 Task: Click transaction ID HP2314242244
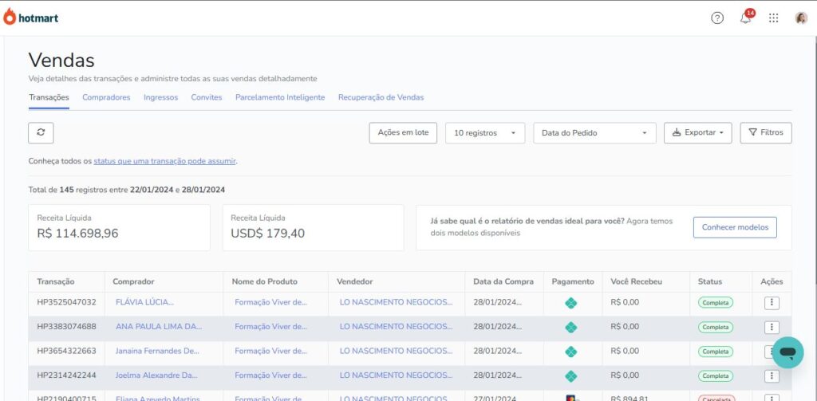click(x=67, y=375)
